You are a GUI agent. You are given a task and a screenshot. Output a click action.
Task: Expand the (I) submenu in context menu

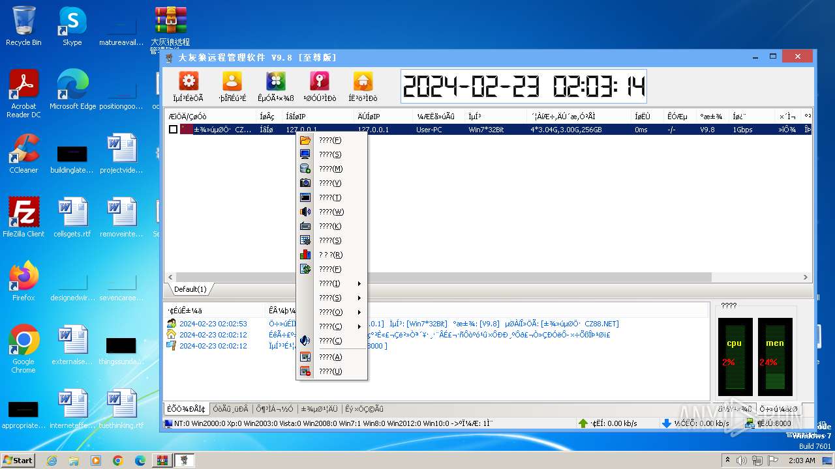331,283
